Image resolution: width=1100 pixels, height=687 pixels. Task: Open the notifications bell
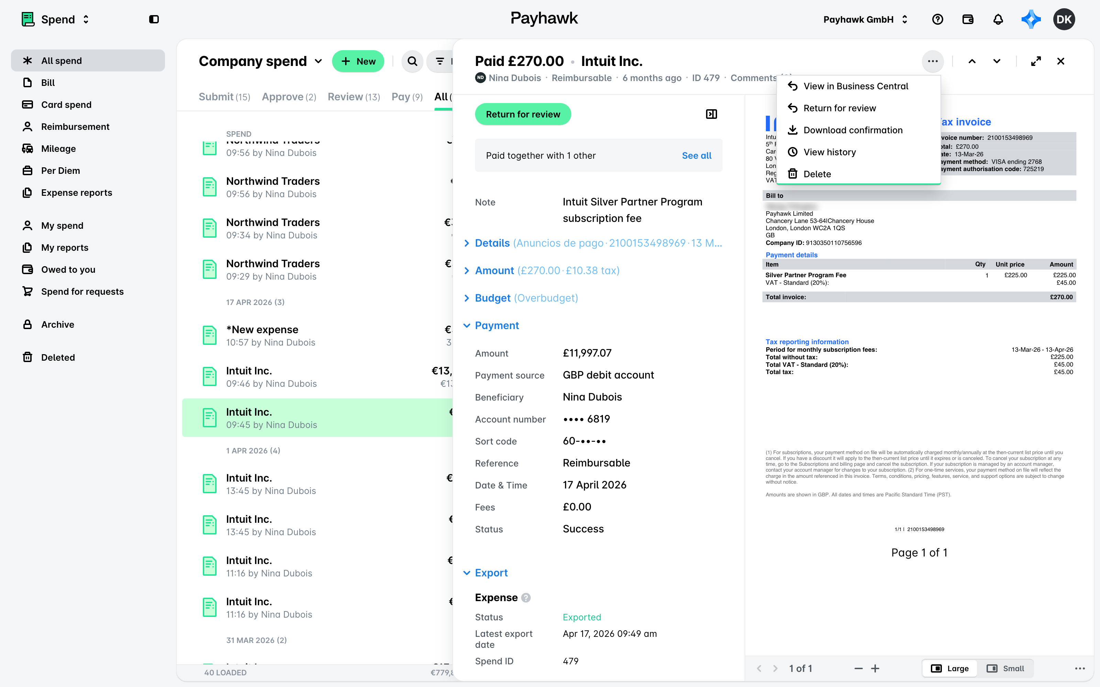click(998, 20)
